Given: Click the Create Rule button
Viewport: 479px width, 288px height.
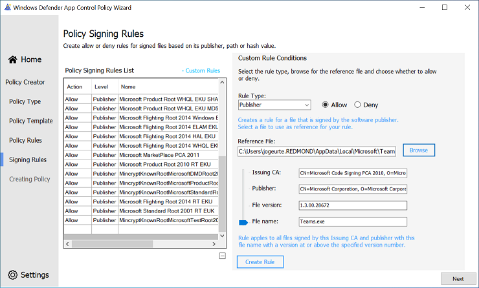Looking at the screenshot, I should (260, 262).
